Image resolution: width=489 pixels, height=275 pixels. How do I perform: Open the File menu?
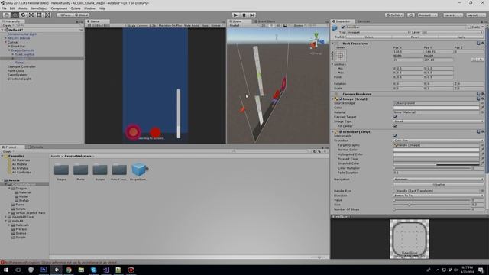pyautogui.click(x=4, y=8)
